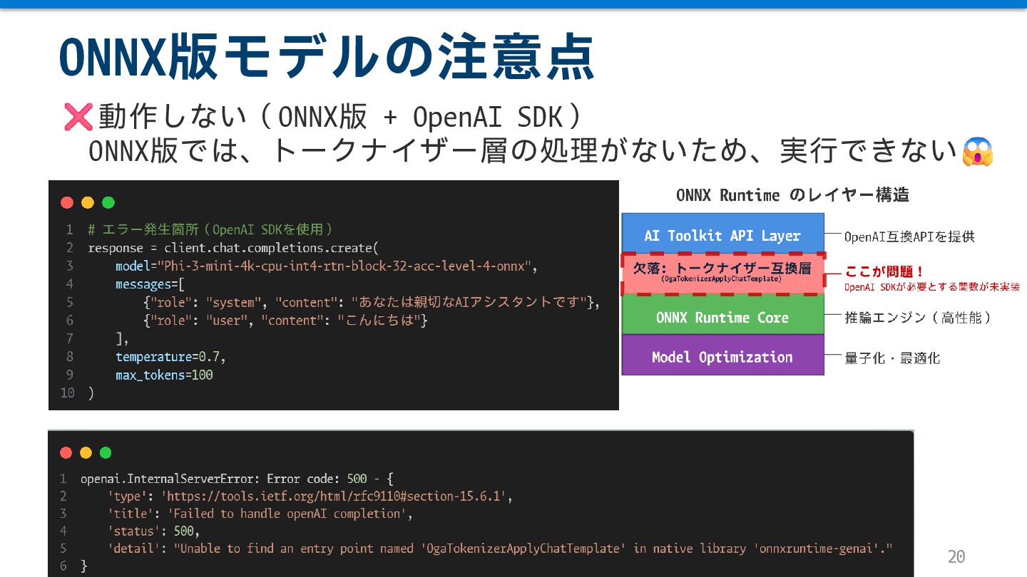This screenshot has width=1027, height=577.
Task: Click the 'detail' OgaTokenizerApplyChatTemplate error line
Action: point(500,549)
